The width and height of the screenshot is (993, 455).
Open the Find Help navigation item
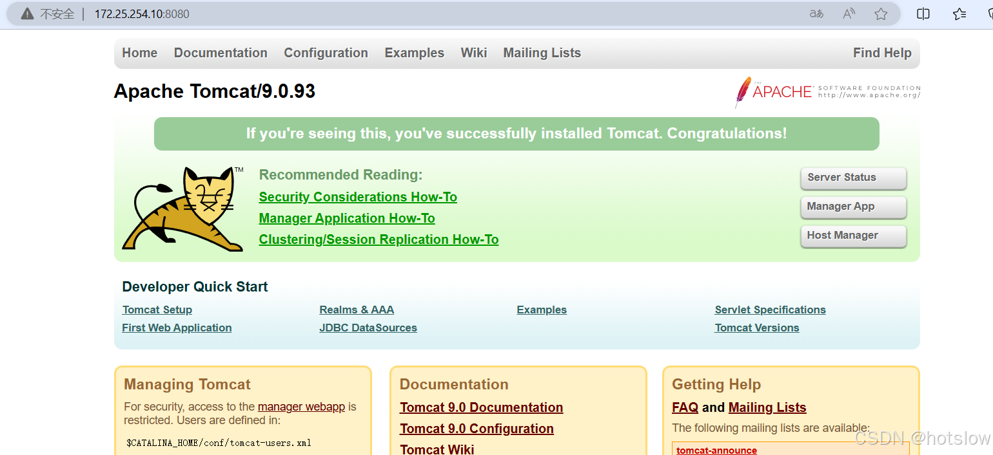882,53
